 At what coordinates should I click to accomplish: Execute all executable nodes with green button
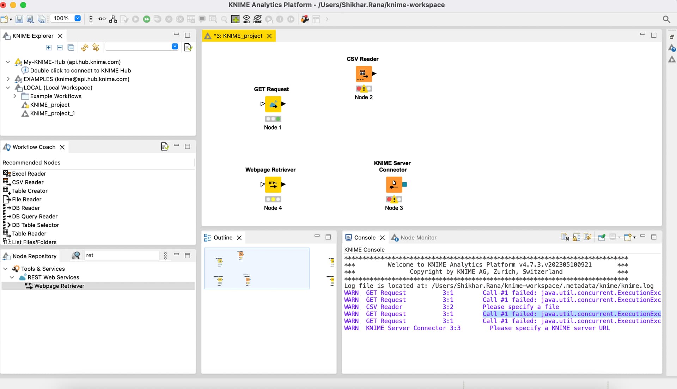147,19
